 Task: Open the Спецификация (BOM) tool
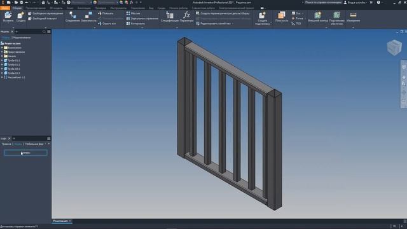coord(170,17)
